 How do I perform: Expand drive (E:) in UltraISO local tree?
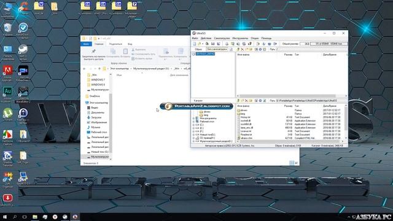click(x=193, y=128)
